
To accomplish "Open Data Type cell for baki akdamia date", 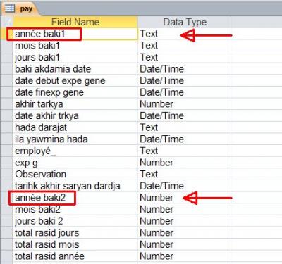I will [x=184, y=69].
